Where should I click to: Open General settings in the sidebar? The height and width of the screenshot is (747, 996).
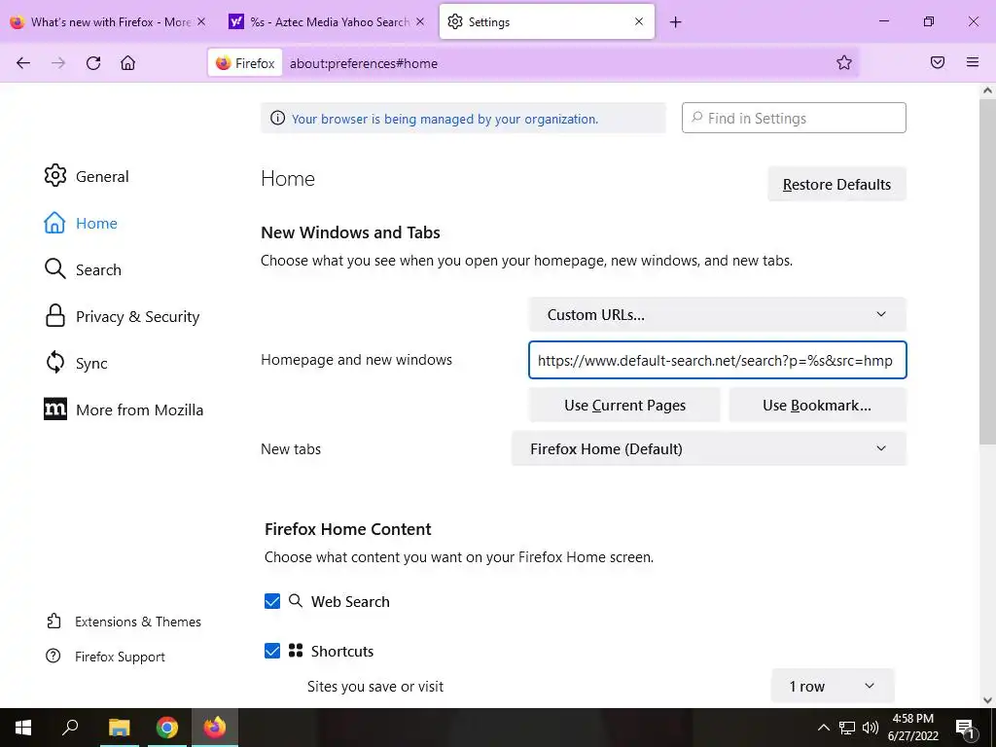coord(87,176)
